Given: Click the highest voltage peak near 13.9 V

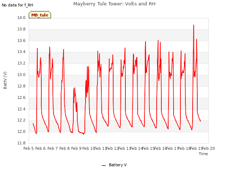Looking at the screenshot, I should tap(194, 25).
